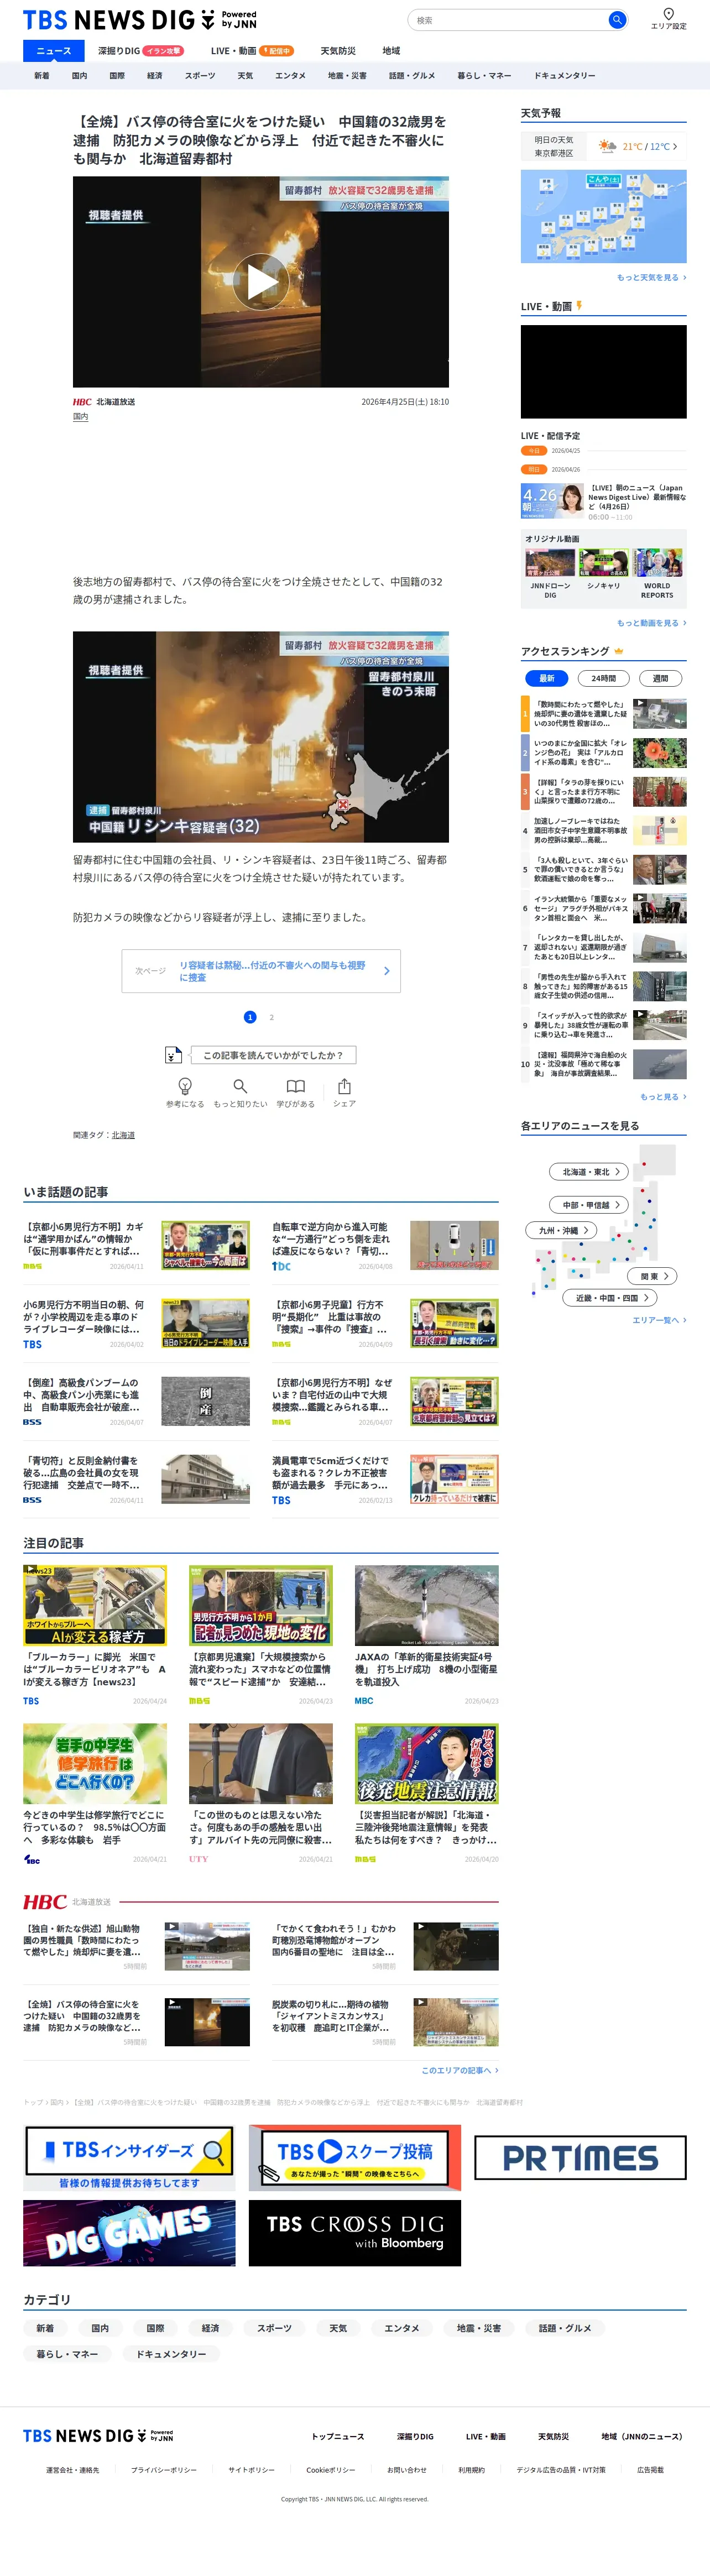This screenshot has width=710, height=2576.
Task: Click the HBC 北海道放送 source logo under video
Action: 104,402
